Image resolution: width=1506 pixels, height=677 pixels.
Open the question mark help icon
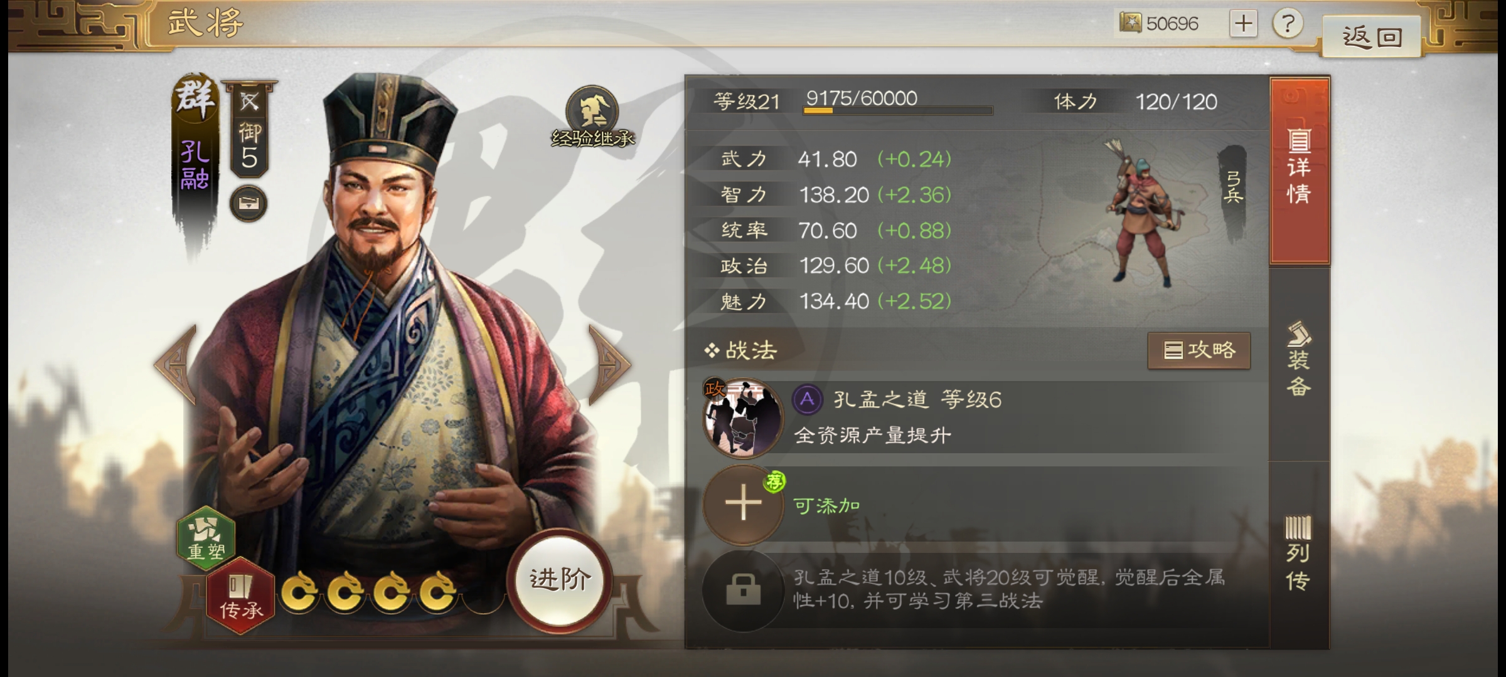[1288, 24]
